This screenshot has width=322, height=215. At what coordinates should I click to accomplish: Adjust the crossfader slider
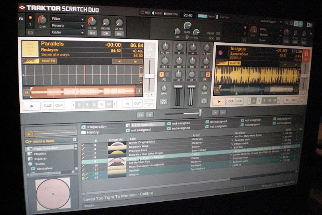200,112
